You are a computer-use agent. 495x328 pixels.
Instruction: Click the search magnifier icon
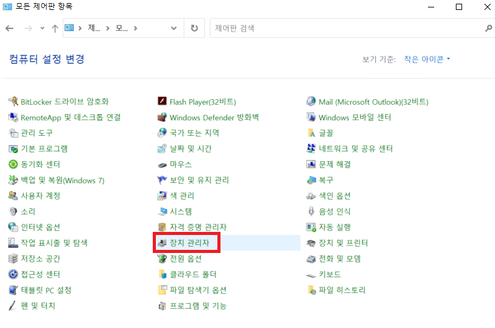(488, 28)
